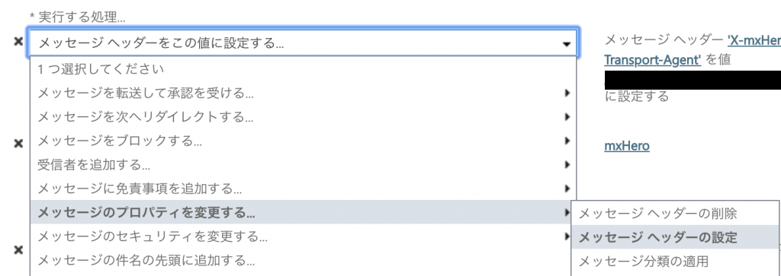Viewport: 781px width, 276px height.
Task: Choose 受信者を追加する option
Action: coord(303,164)
